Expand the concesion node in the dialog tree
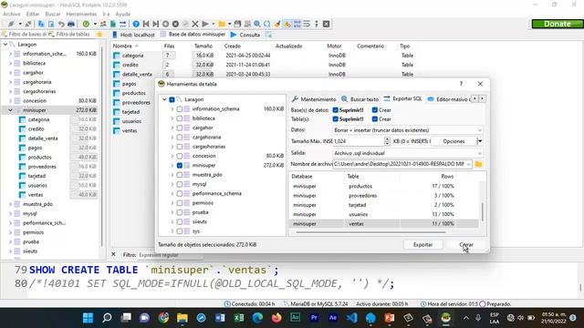584x328 pixels. (x=172, y=156)
